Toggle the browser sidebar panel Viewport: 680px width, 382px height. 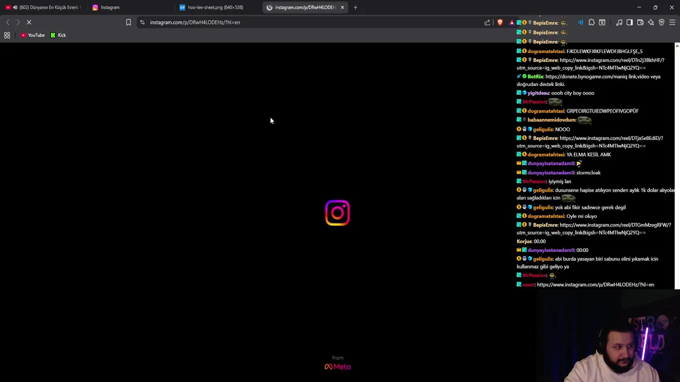click(630, 22)
